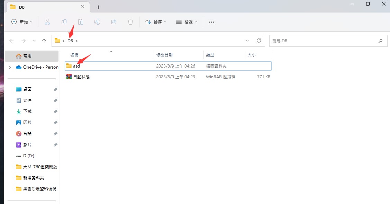Click date 2023/8/9 上午 04:23
This screenshot has height=204, width=390.
[x=175, y=77]
